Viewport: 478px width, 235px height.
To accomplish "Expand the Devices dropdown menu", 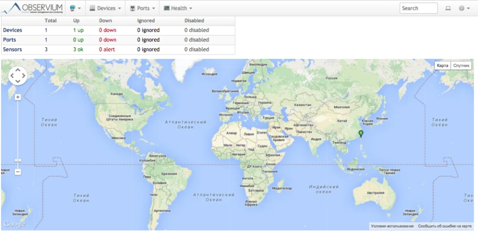I will click(x=105, y=8).
